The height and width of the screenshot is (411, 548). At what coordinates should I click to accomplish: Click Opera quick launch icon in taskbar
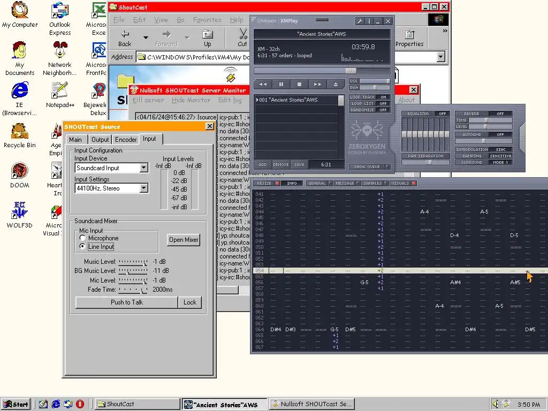[x=80, y=404]
